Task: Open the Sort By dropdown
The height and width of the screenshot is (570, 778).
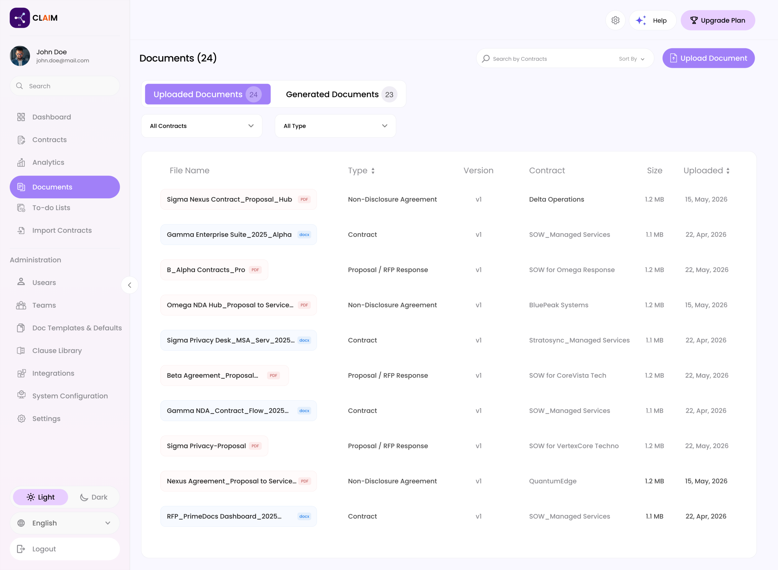Action: click(632, 59)
